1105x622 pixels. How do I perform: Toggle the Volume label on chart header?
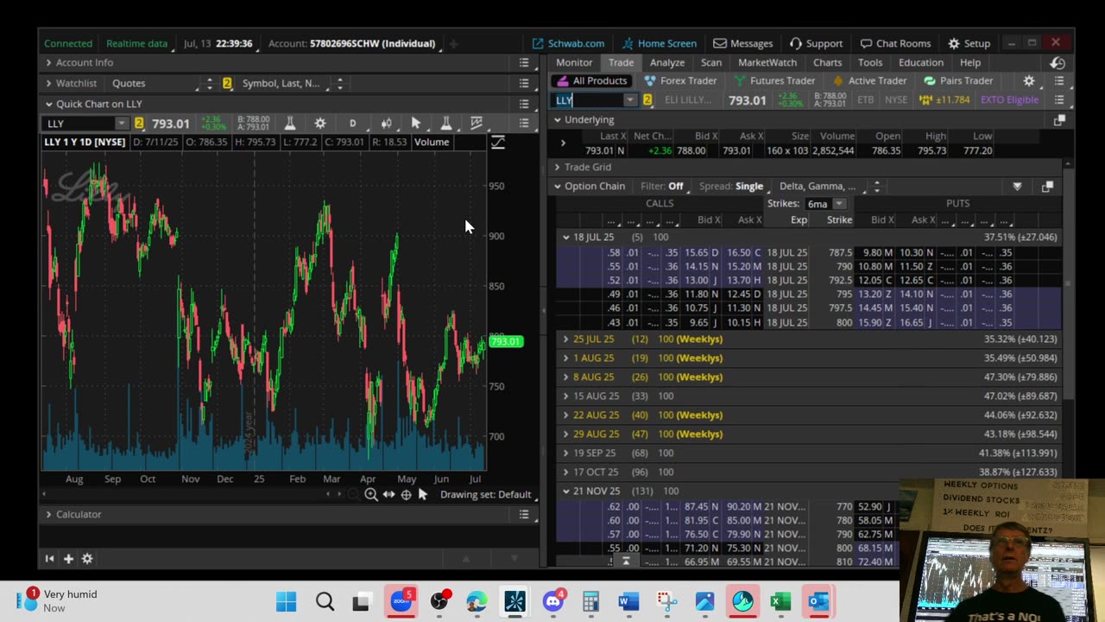[431, 142]
